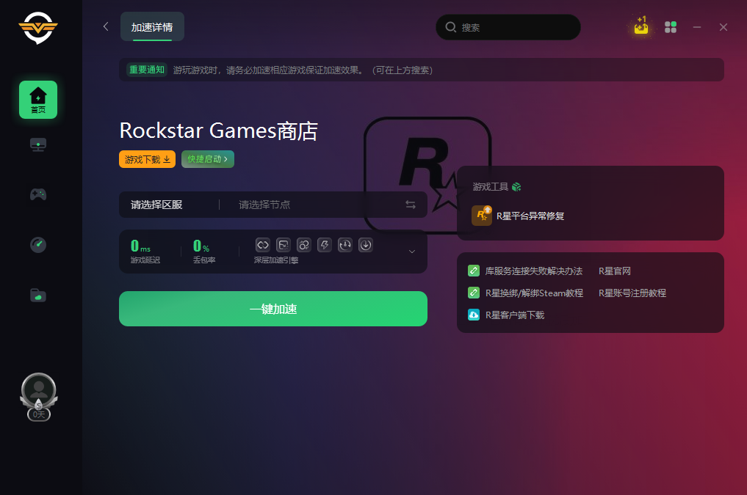Click the cloud download icon beside R星客户端下载
This screenshot has height=495, width=747.
click(474, 315)
